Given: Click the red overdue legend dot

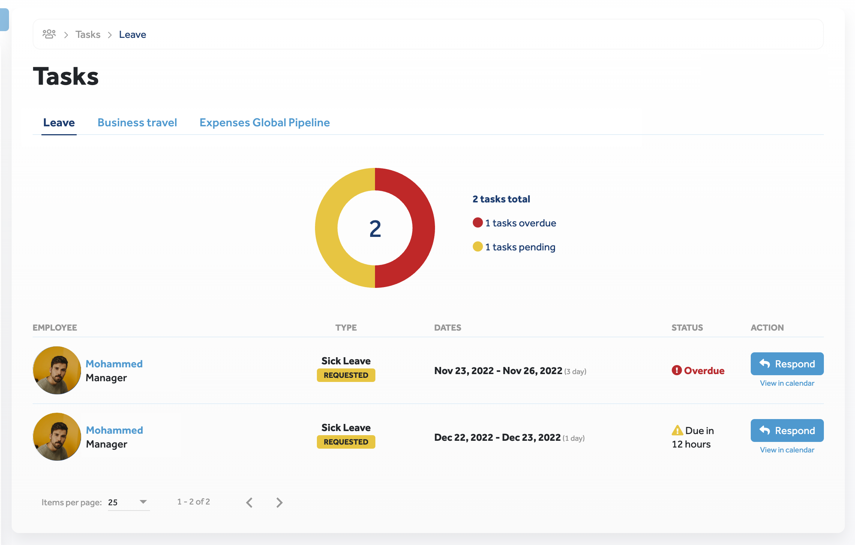Looking at the screenshot, I should point(477,223).
